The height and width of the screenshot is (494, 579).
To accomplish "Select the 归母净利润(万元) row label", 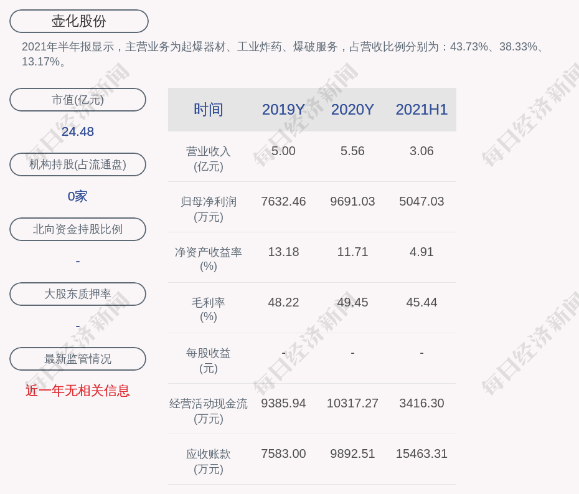I will click(209, 209).
